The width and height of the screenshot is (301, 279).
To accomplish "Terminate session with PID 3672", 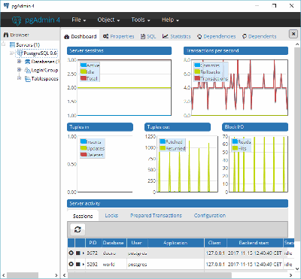I will (x=71, y=253).
